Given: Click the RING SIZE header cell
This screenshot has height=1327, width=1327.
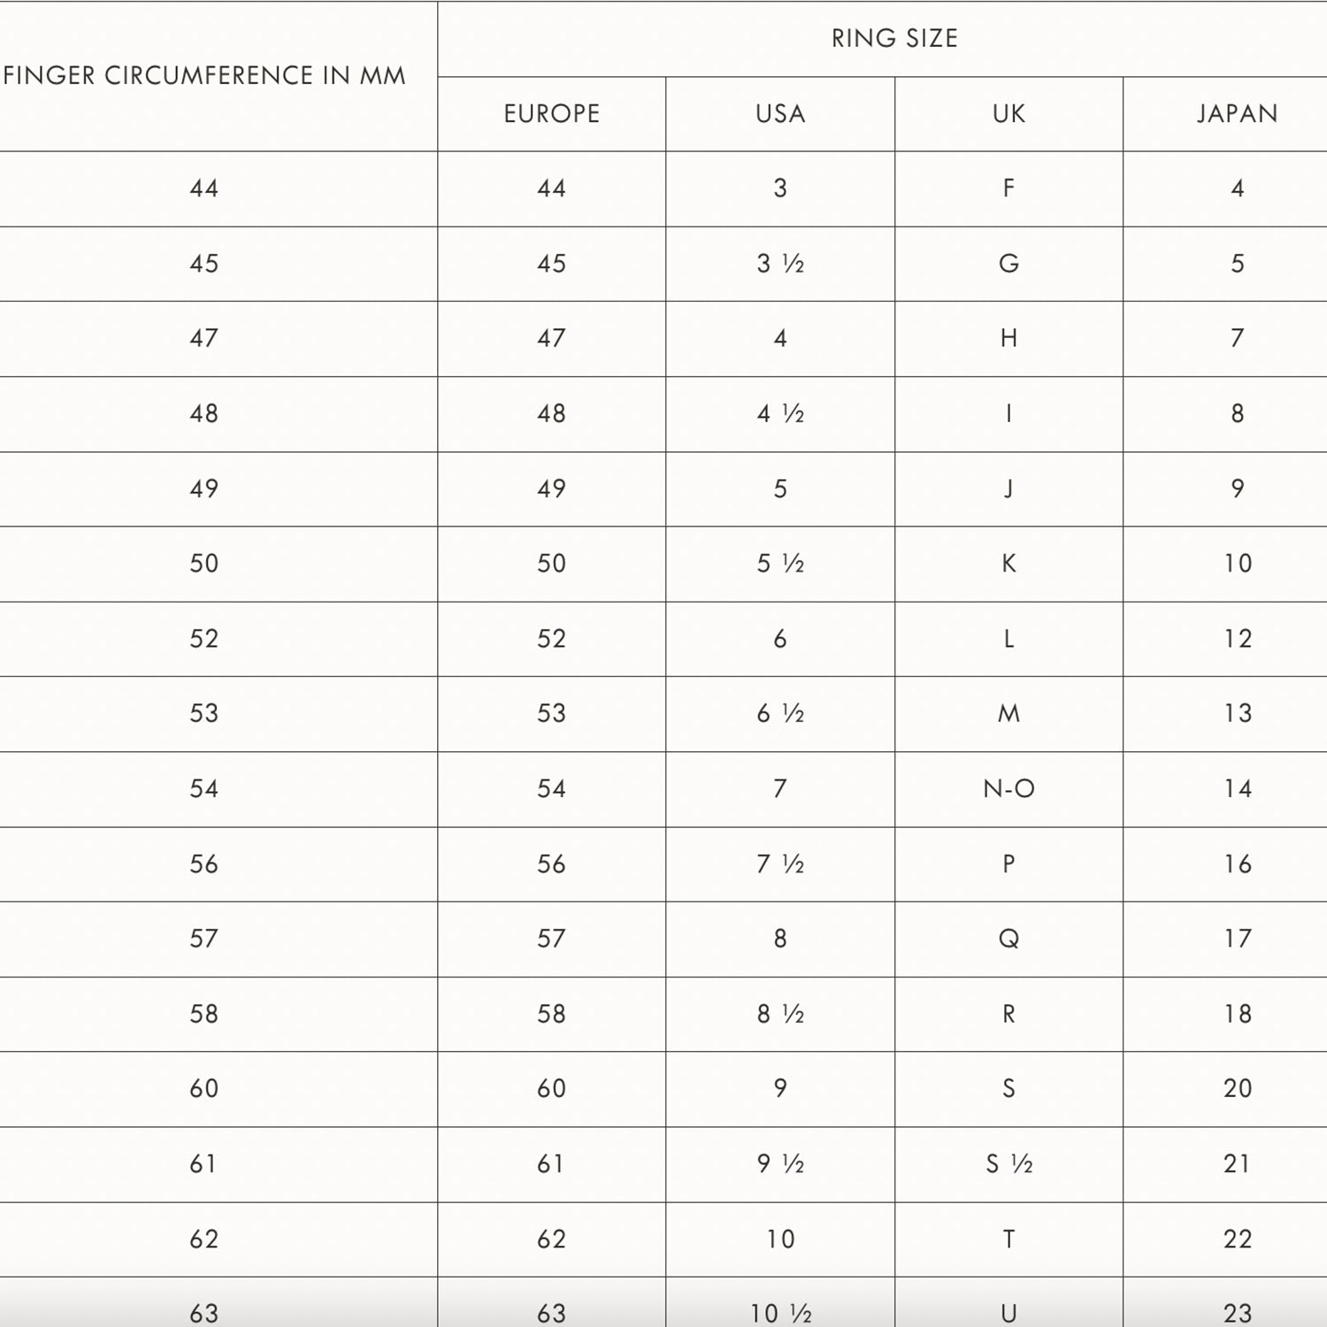Looking at the screenshot, I should click(x=894, y=39).
